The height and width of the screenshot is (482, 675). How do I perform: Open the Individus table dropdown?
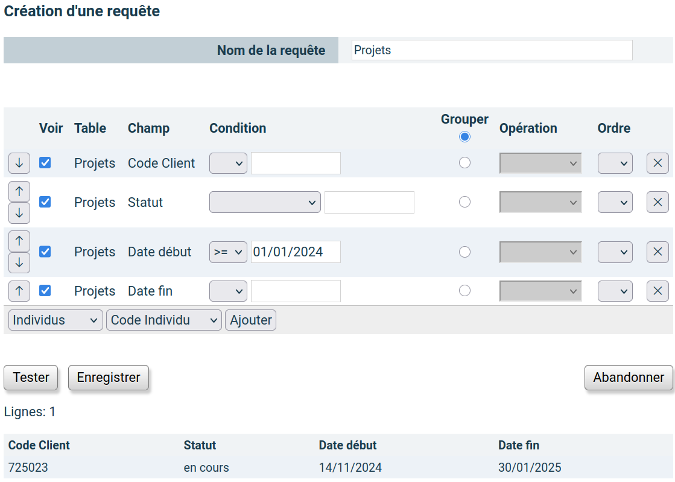coord(55,320)
